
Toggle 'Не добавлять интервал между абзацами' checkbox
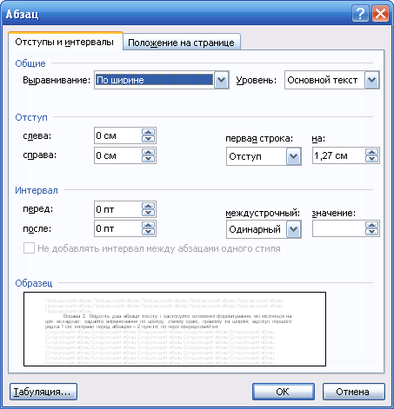click(x=29, y=248)
